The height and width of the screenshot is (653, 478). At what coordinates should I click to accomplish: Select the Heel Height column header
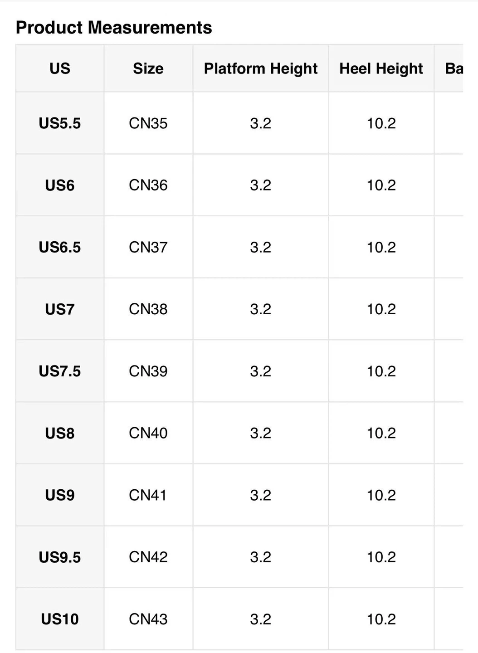(381, 68)
